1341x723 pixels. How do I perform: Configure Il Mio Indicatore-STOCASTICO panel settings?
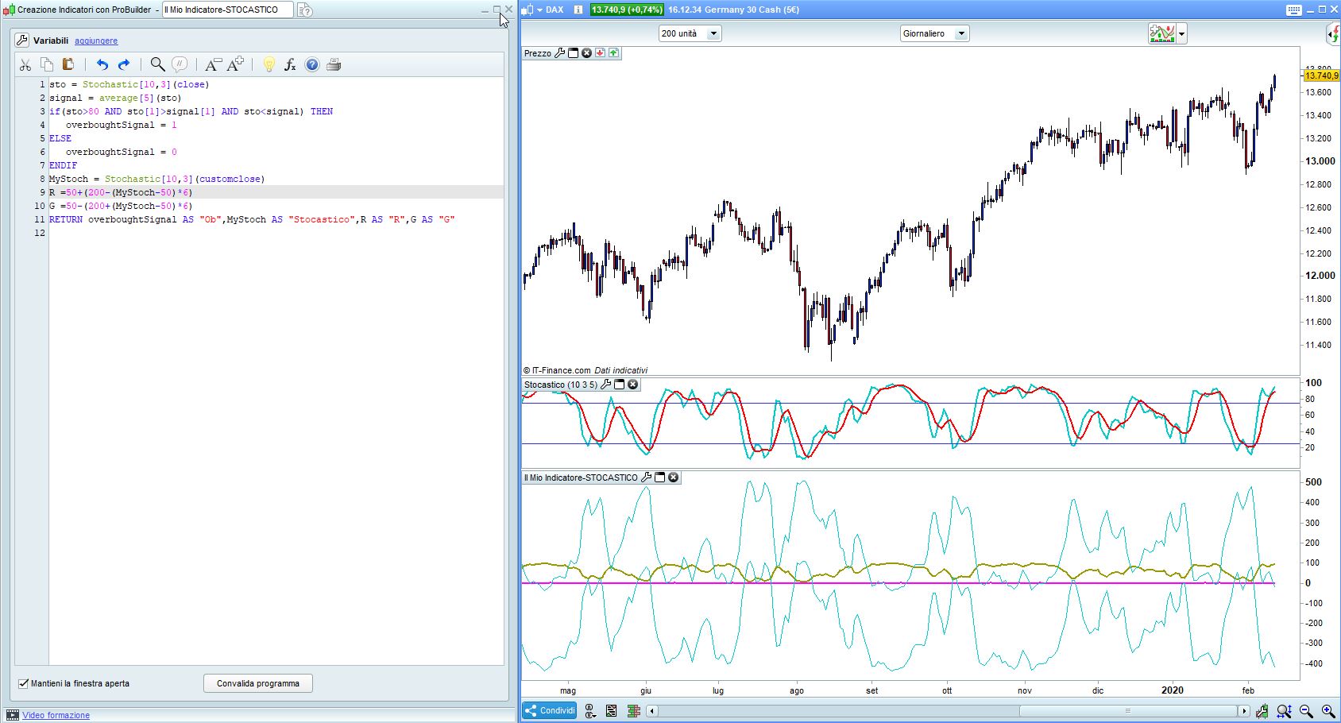tap(647, 477)
